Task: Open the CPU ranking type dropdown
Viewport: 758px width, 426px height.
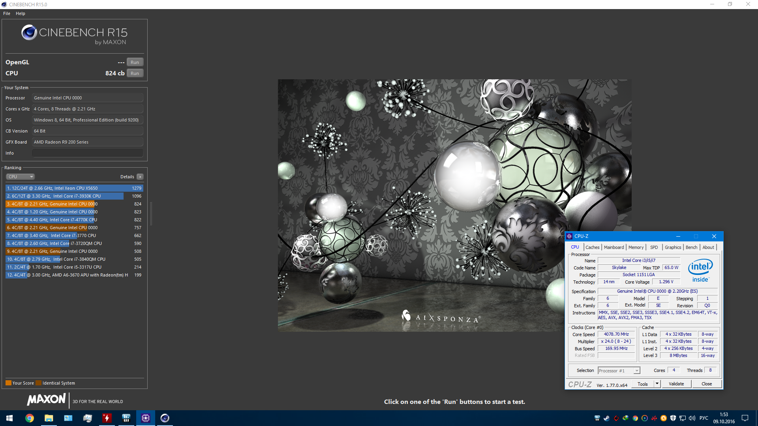Action: (21, 177)
